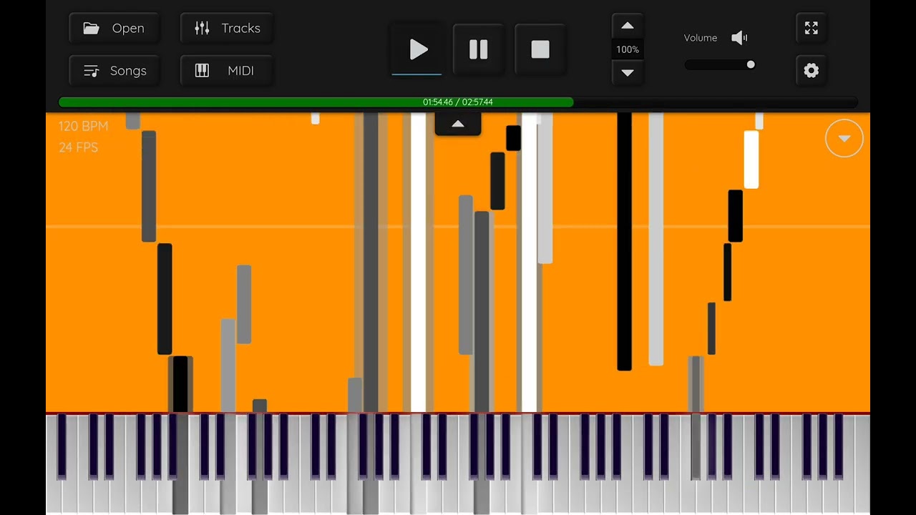Image resolution: width=916 pixels, height=515 pixels.
Task: Open settings with the gear icon
Action: click(x=811, y=71)
